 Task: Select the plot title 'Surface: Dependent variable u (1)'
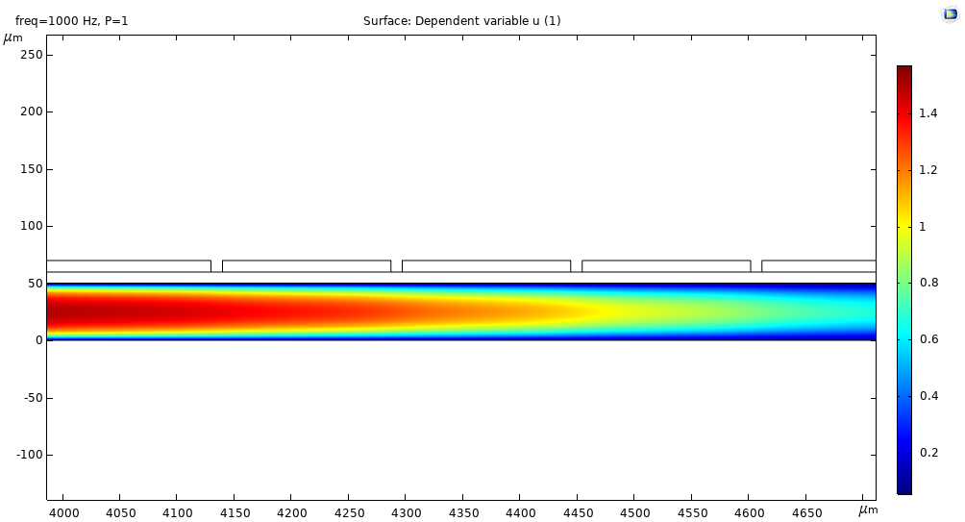461,21
